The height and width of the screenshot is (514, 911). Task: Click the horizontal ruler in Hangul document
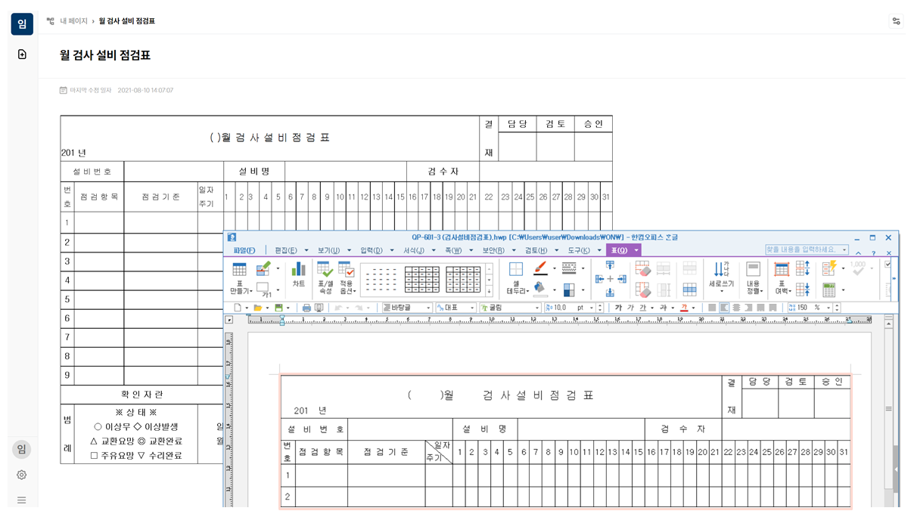point(560,320)
